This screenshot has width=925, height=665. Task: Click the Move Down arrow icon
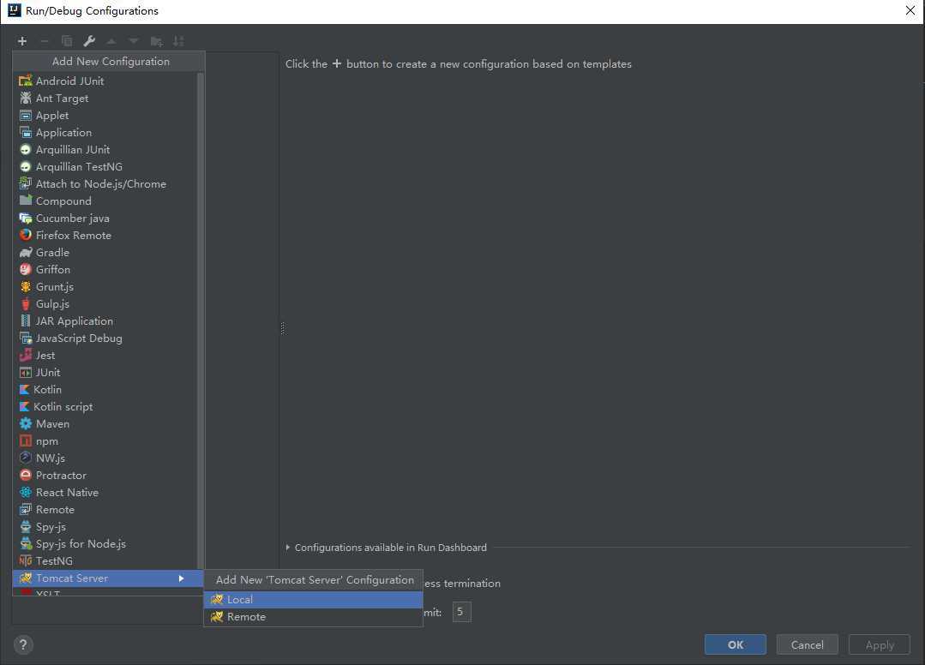(134, 40)
